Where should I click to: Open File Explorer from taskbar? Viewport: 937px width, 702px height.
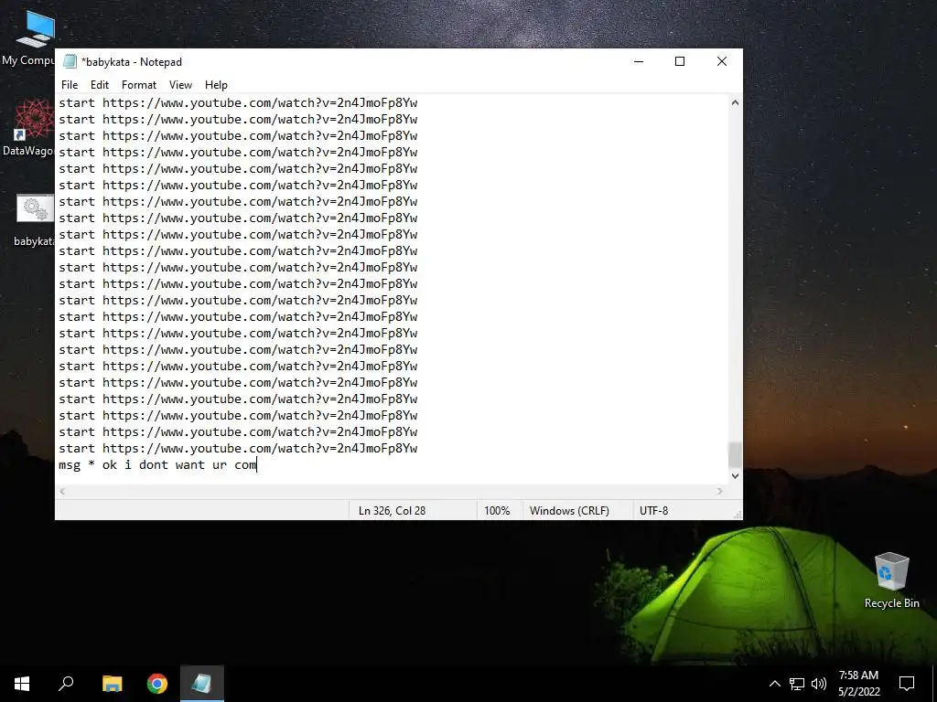coord(112,684)
